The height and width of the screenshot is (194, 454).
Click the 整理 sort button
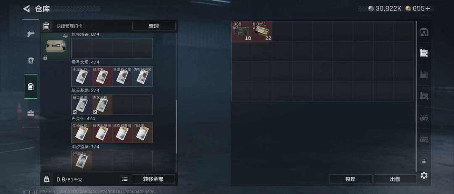click(350, 179)
